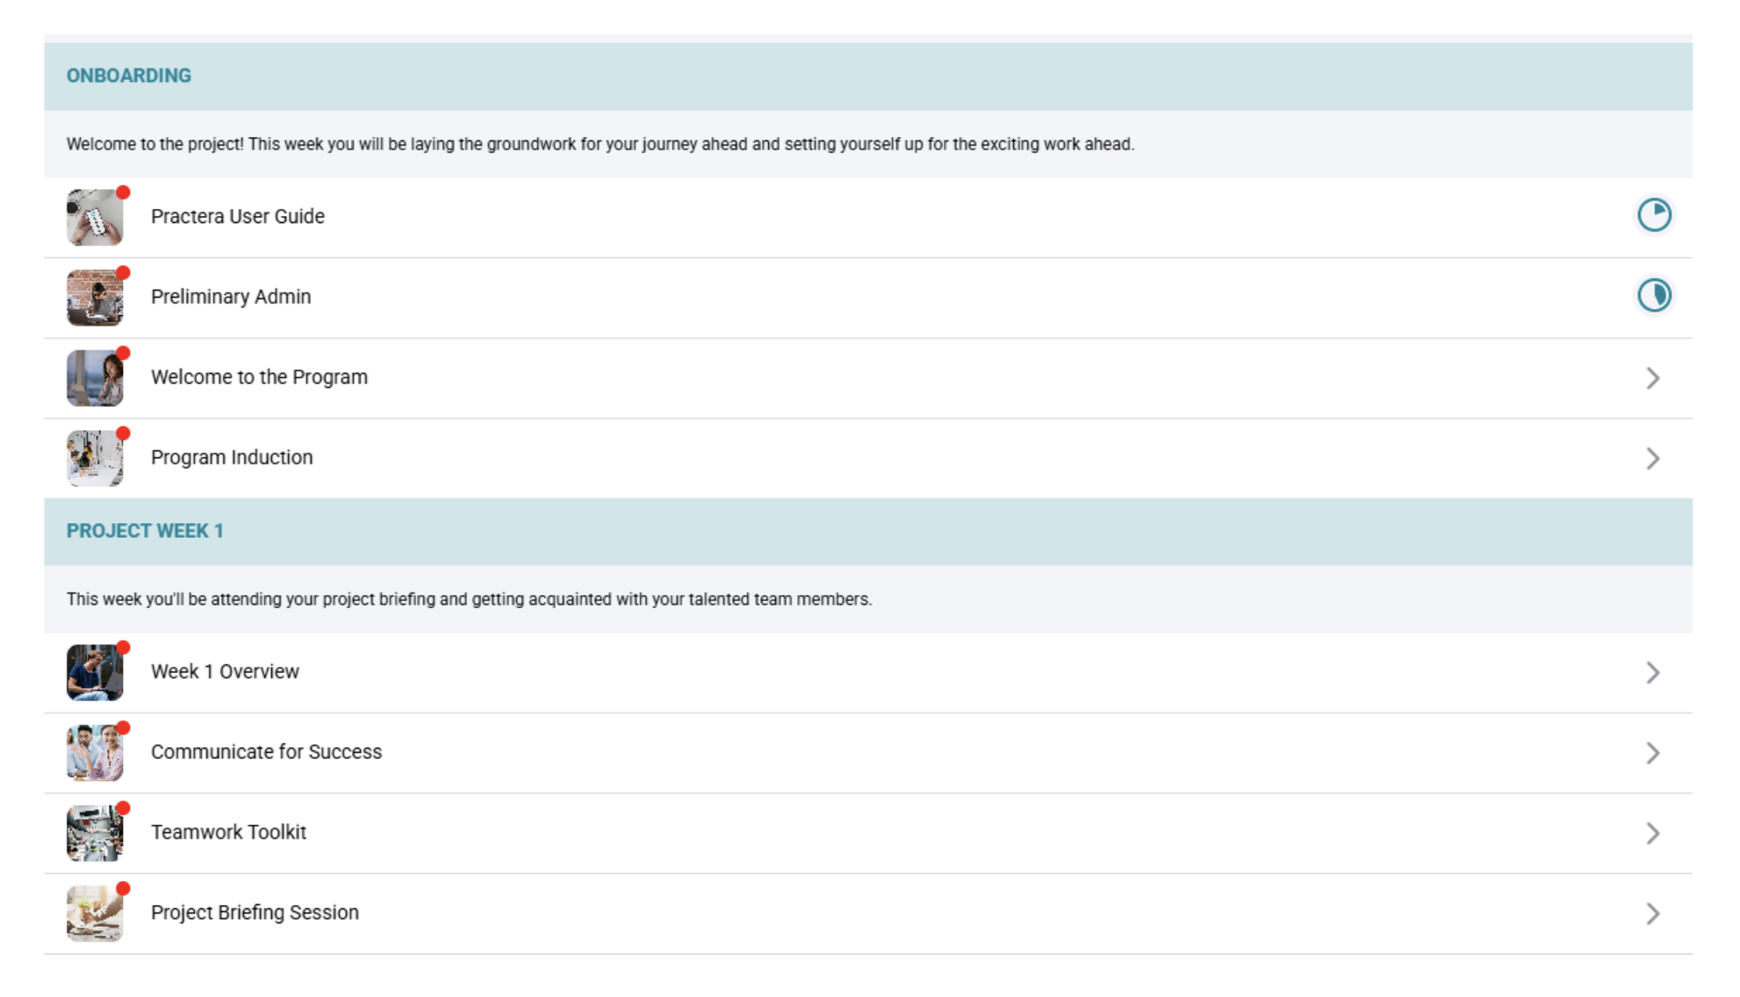This screenshot has height=997, width=1740.
Task: Open chevron arrow for Program Induction
Action: click(1652, 458)
